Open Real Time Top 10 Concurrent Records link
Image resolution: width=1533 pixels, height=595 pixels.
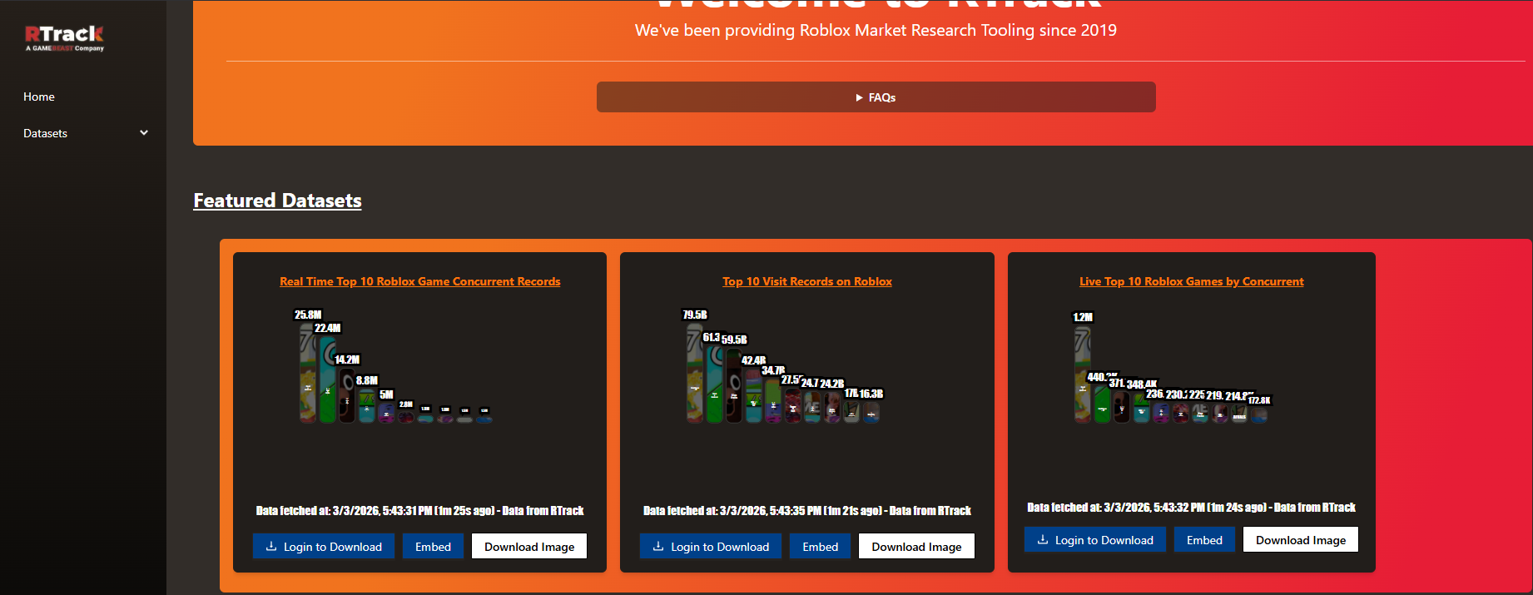420,281
